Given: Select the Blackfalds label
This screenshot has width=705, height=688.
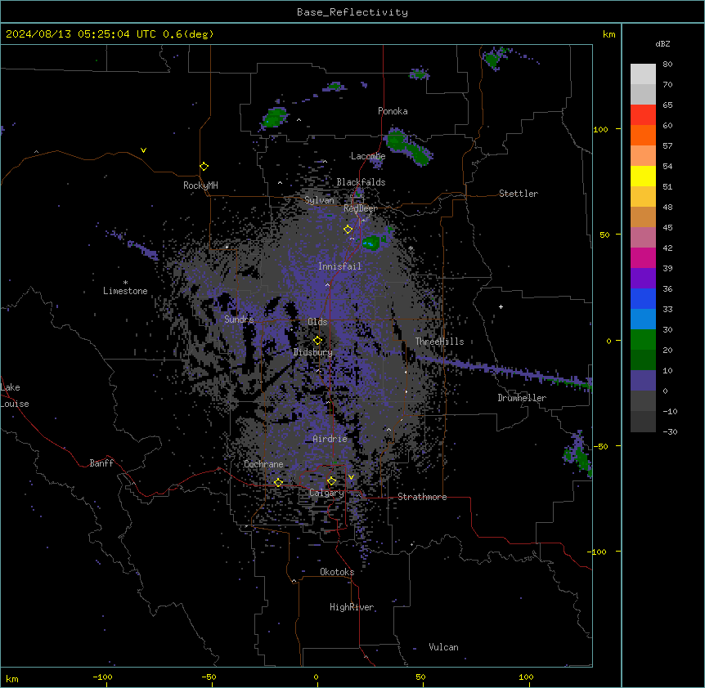Looking at the screenshot, I should [361, 182].
